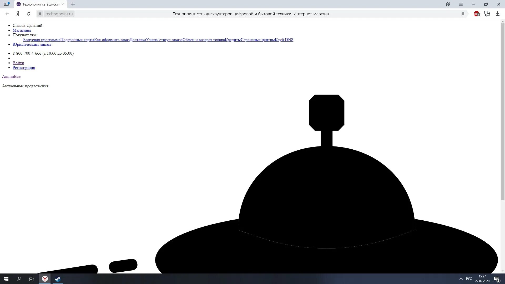Image resolution: width=505 pixels, height=284 pixels.
Task: Follow the Войти link
Action: point(18,63)
